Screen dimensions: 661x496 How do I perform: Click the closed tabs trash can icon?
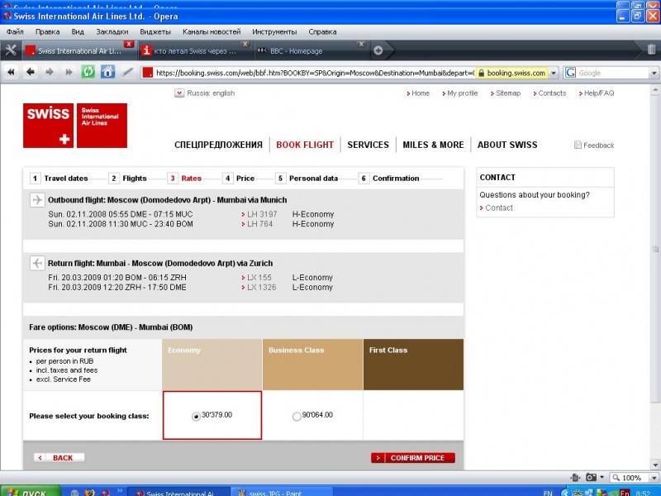pos(651,50)
